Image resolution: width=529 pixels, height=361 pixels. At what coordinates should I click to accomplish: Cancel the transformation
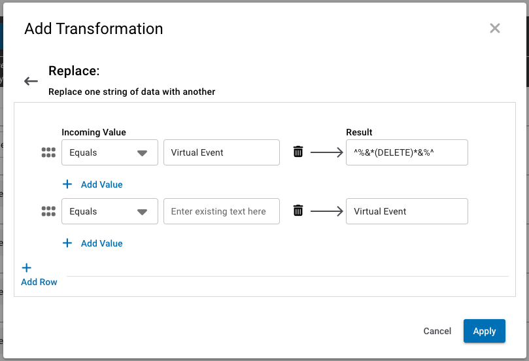point(437,331)
